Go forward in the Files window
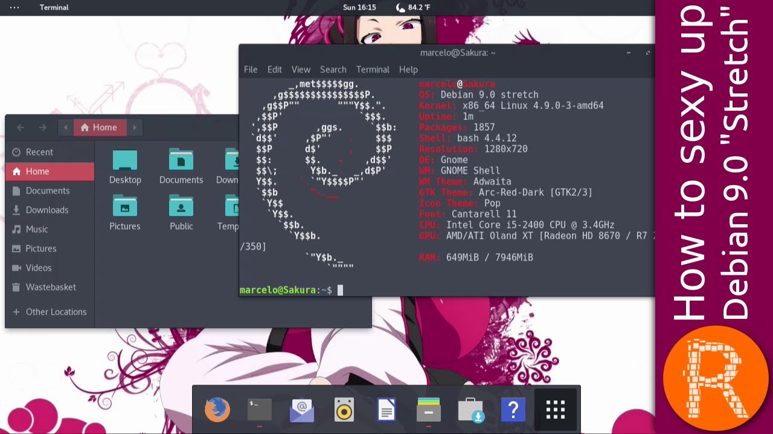The width and height of the screenshot is (773, 434). pos(42,127)
